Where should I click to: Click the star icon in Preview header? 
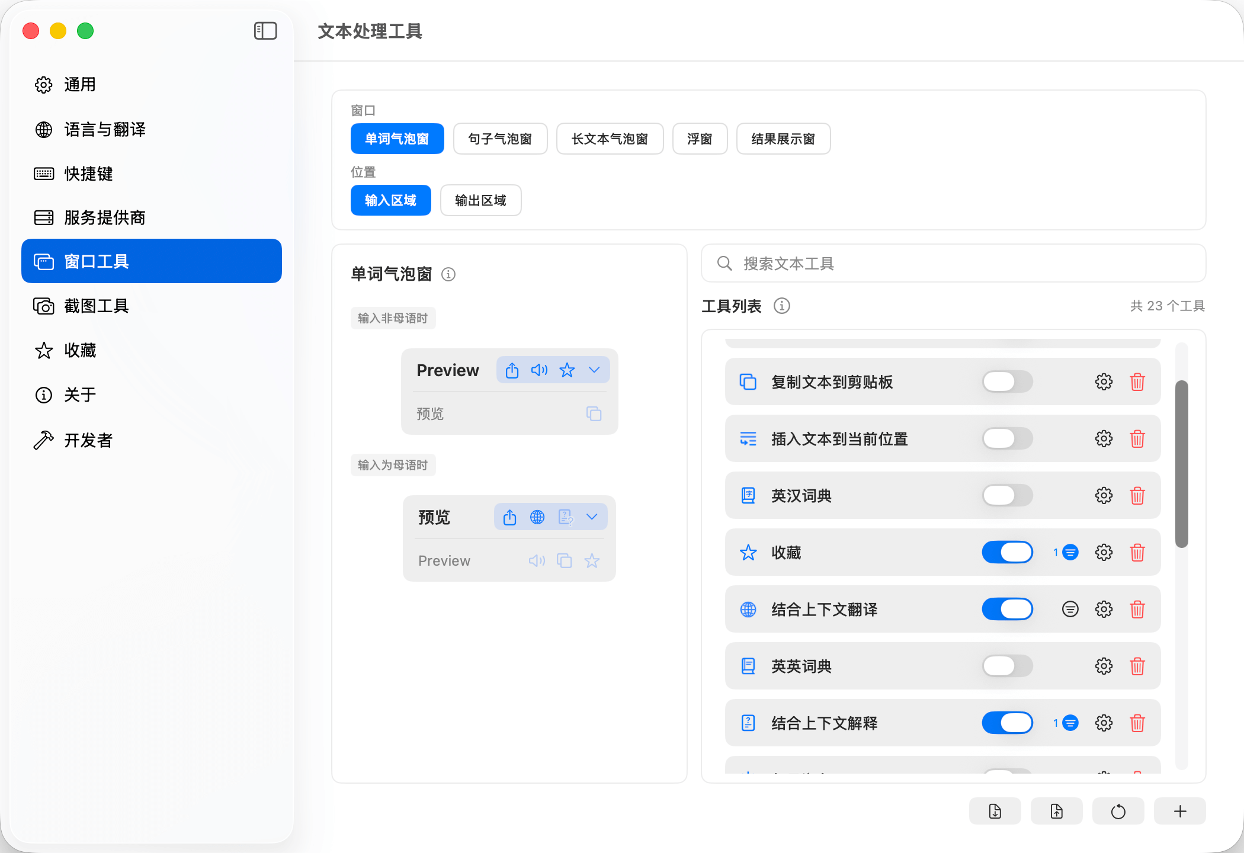pyautogui.click(x=567, y=370)
